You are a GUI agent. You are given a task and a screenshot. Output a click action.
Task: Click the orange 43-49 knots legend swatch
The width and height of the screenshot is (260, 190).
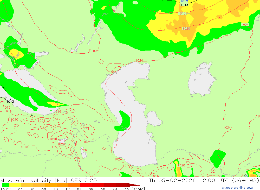(62, 185)
